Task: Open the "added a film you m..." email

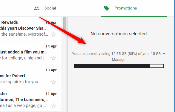Action: 24,52
